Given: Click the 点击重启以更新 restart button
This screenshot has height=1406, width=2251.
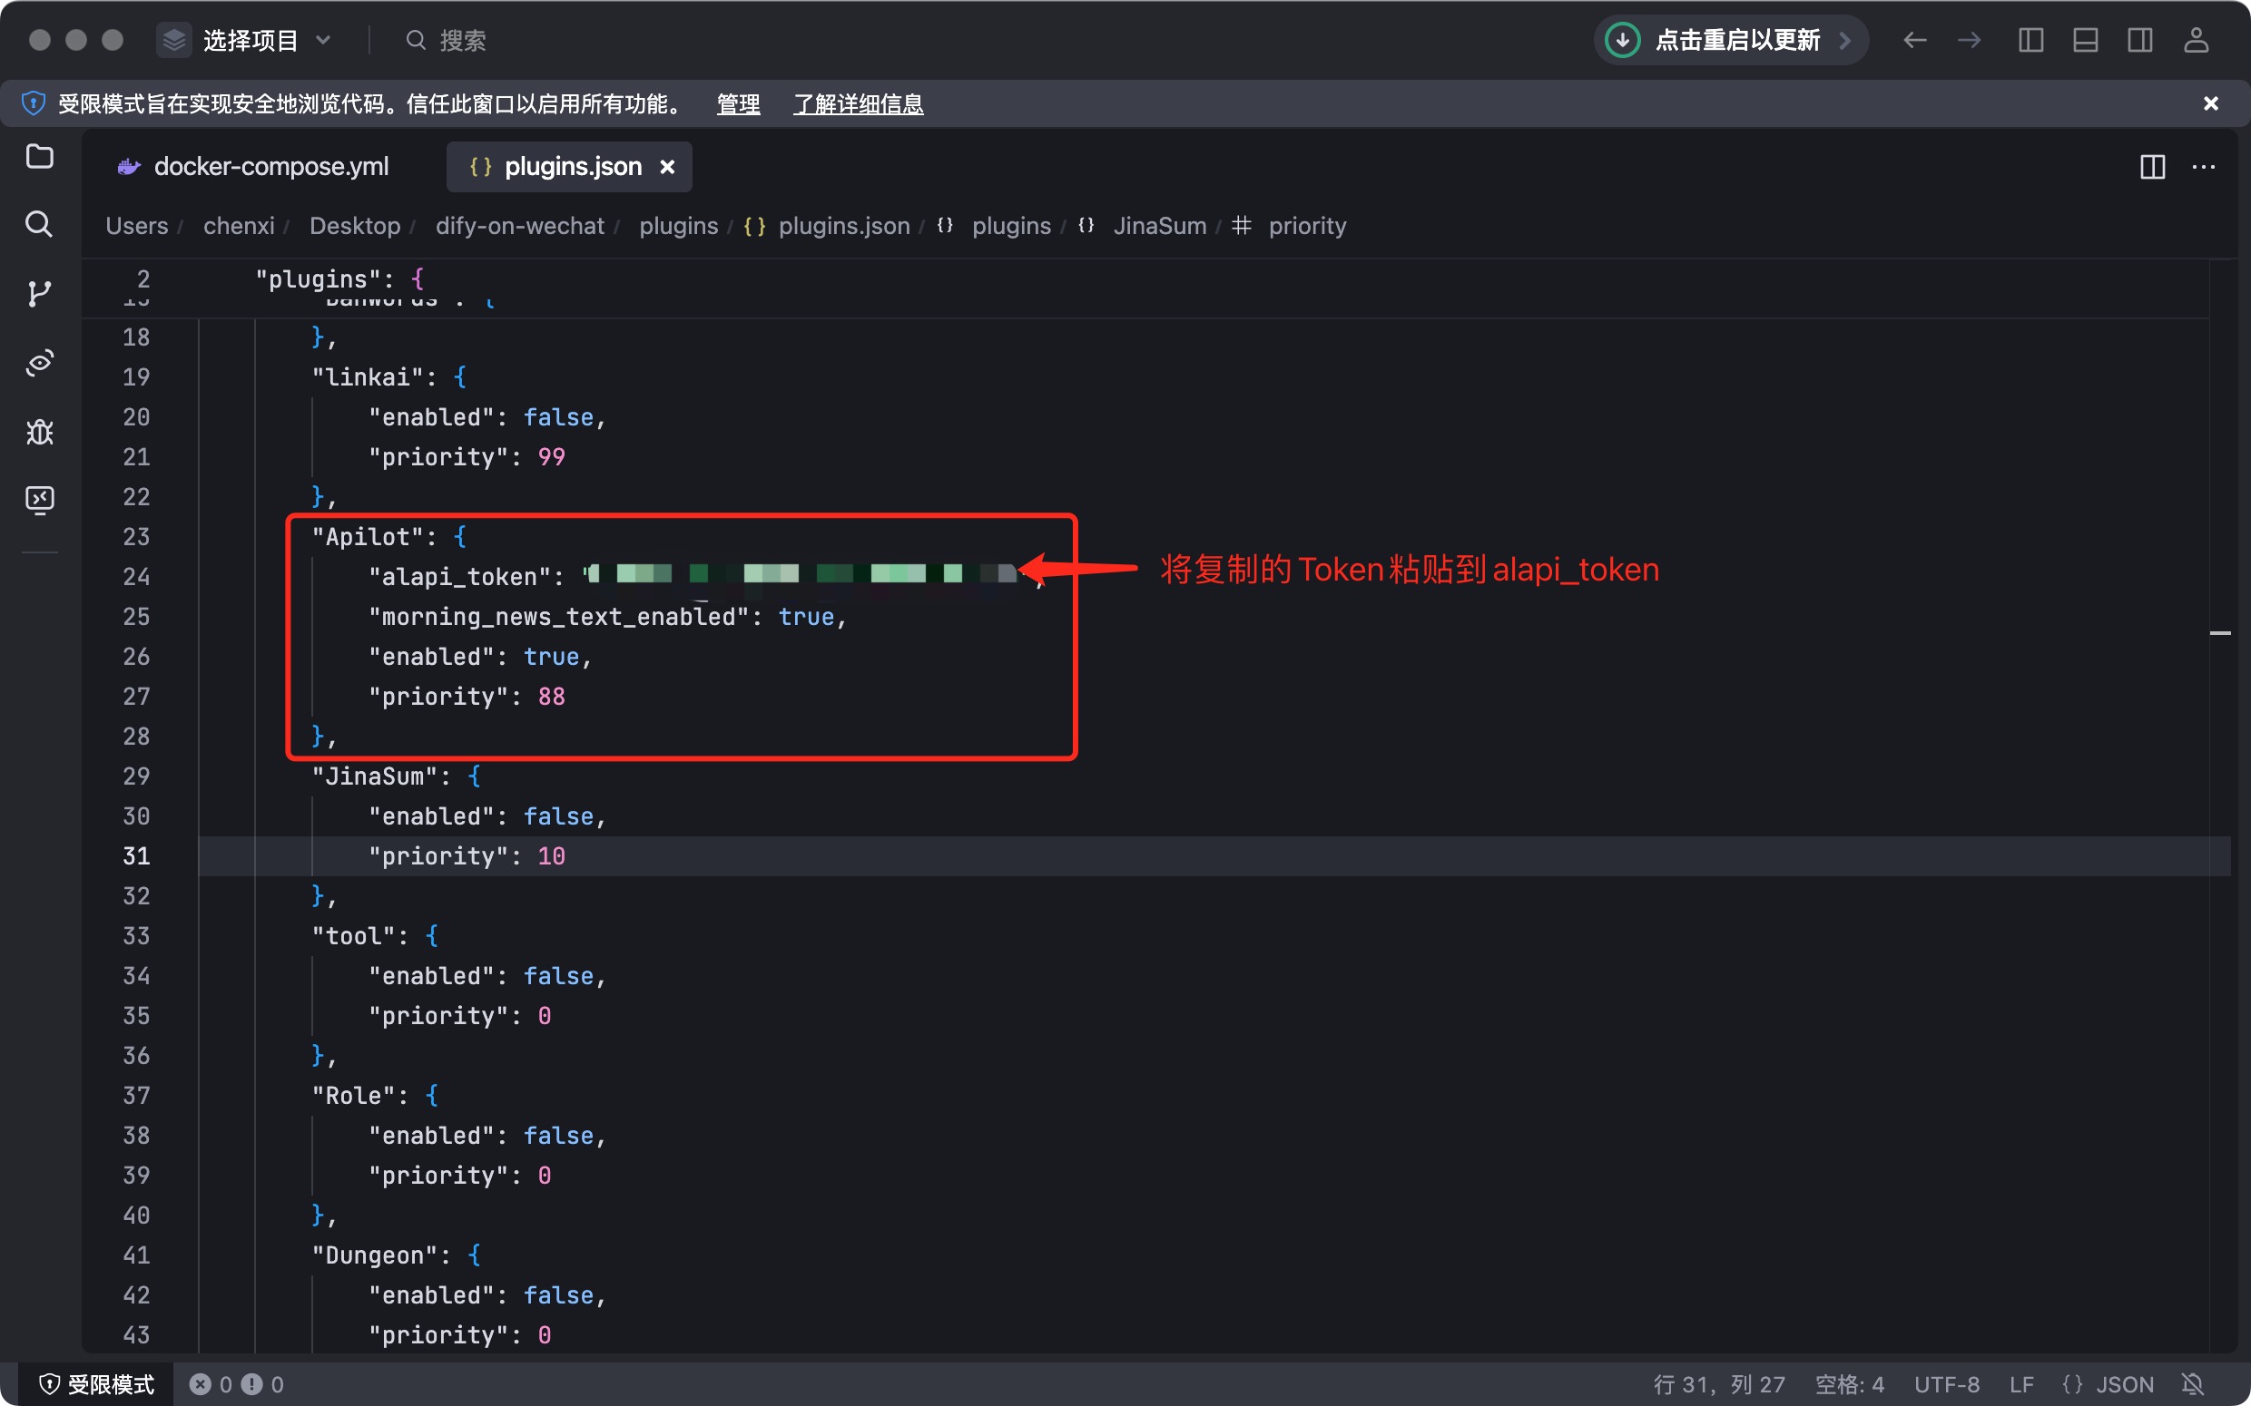Looking at the screenshot, I should pos(1735,40).
